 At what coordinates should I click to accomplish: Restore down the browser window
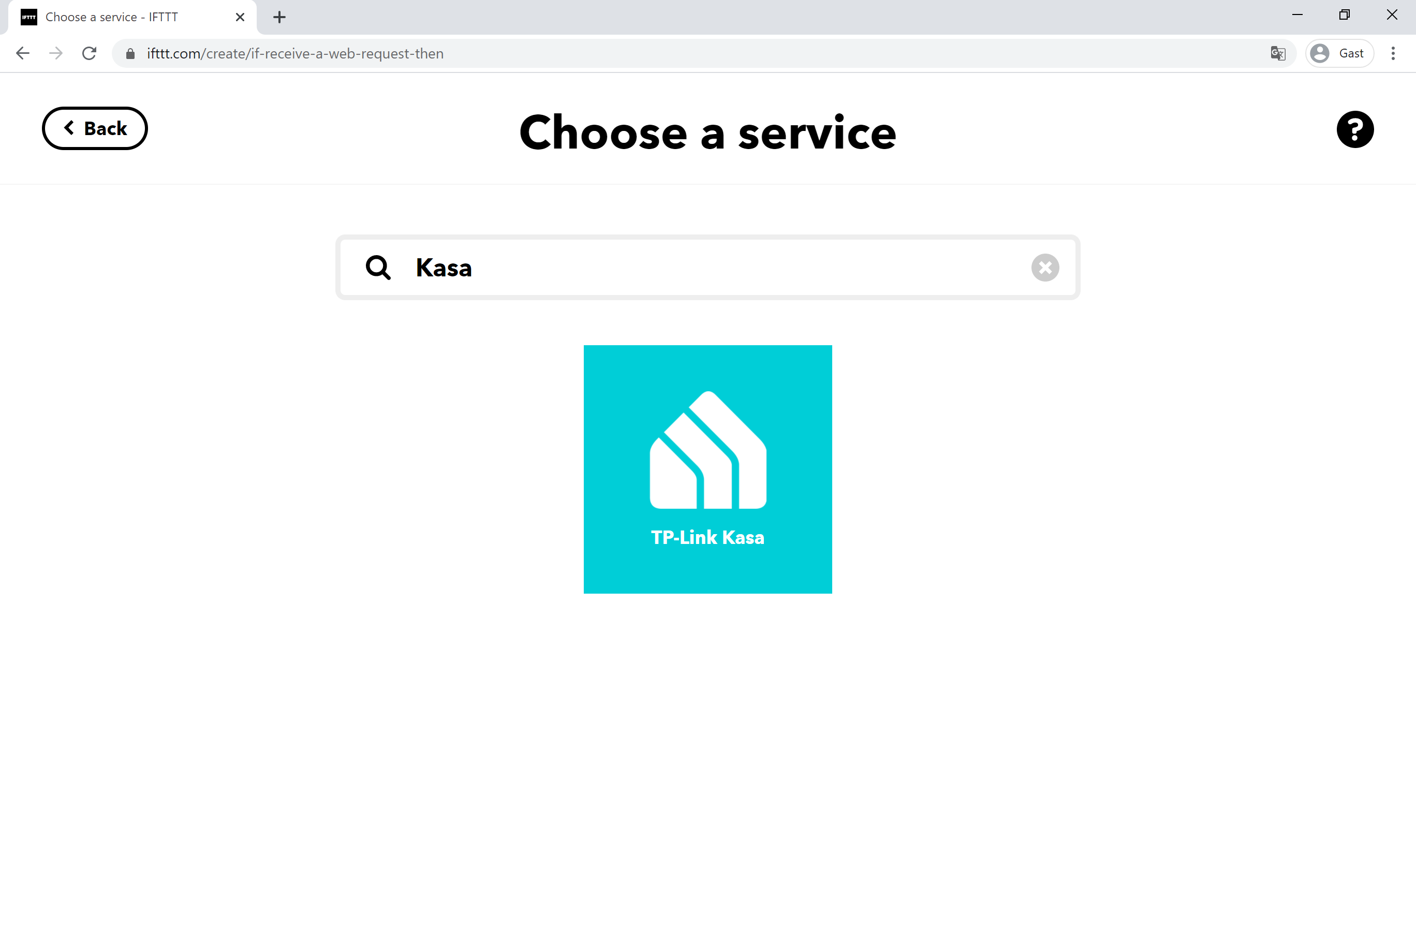coord(1345,15)
